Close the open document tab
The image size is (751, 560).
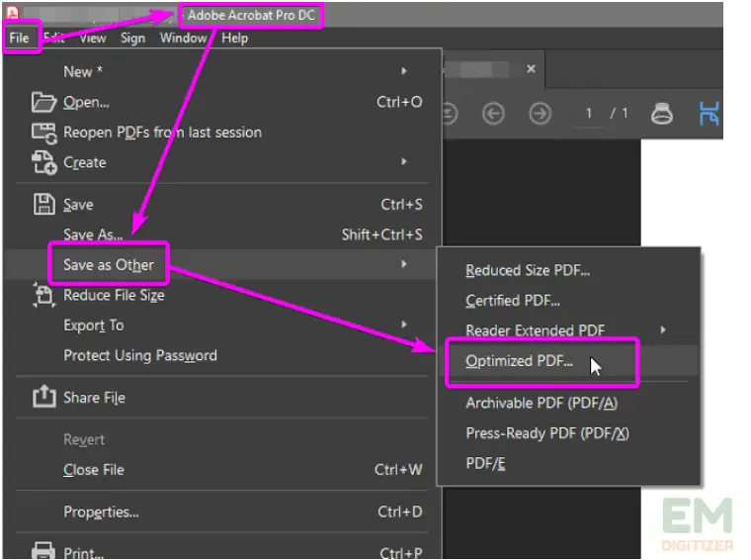[531, 68]
